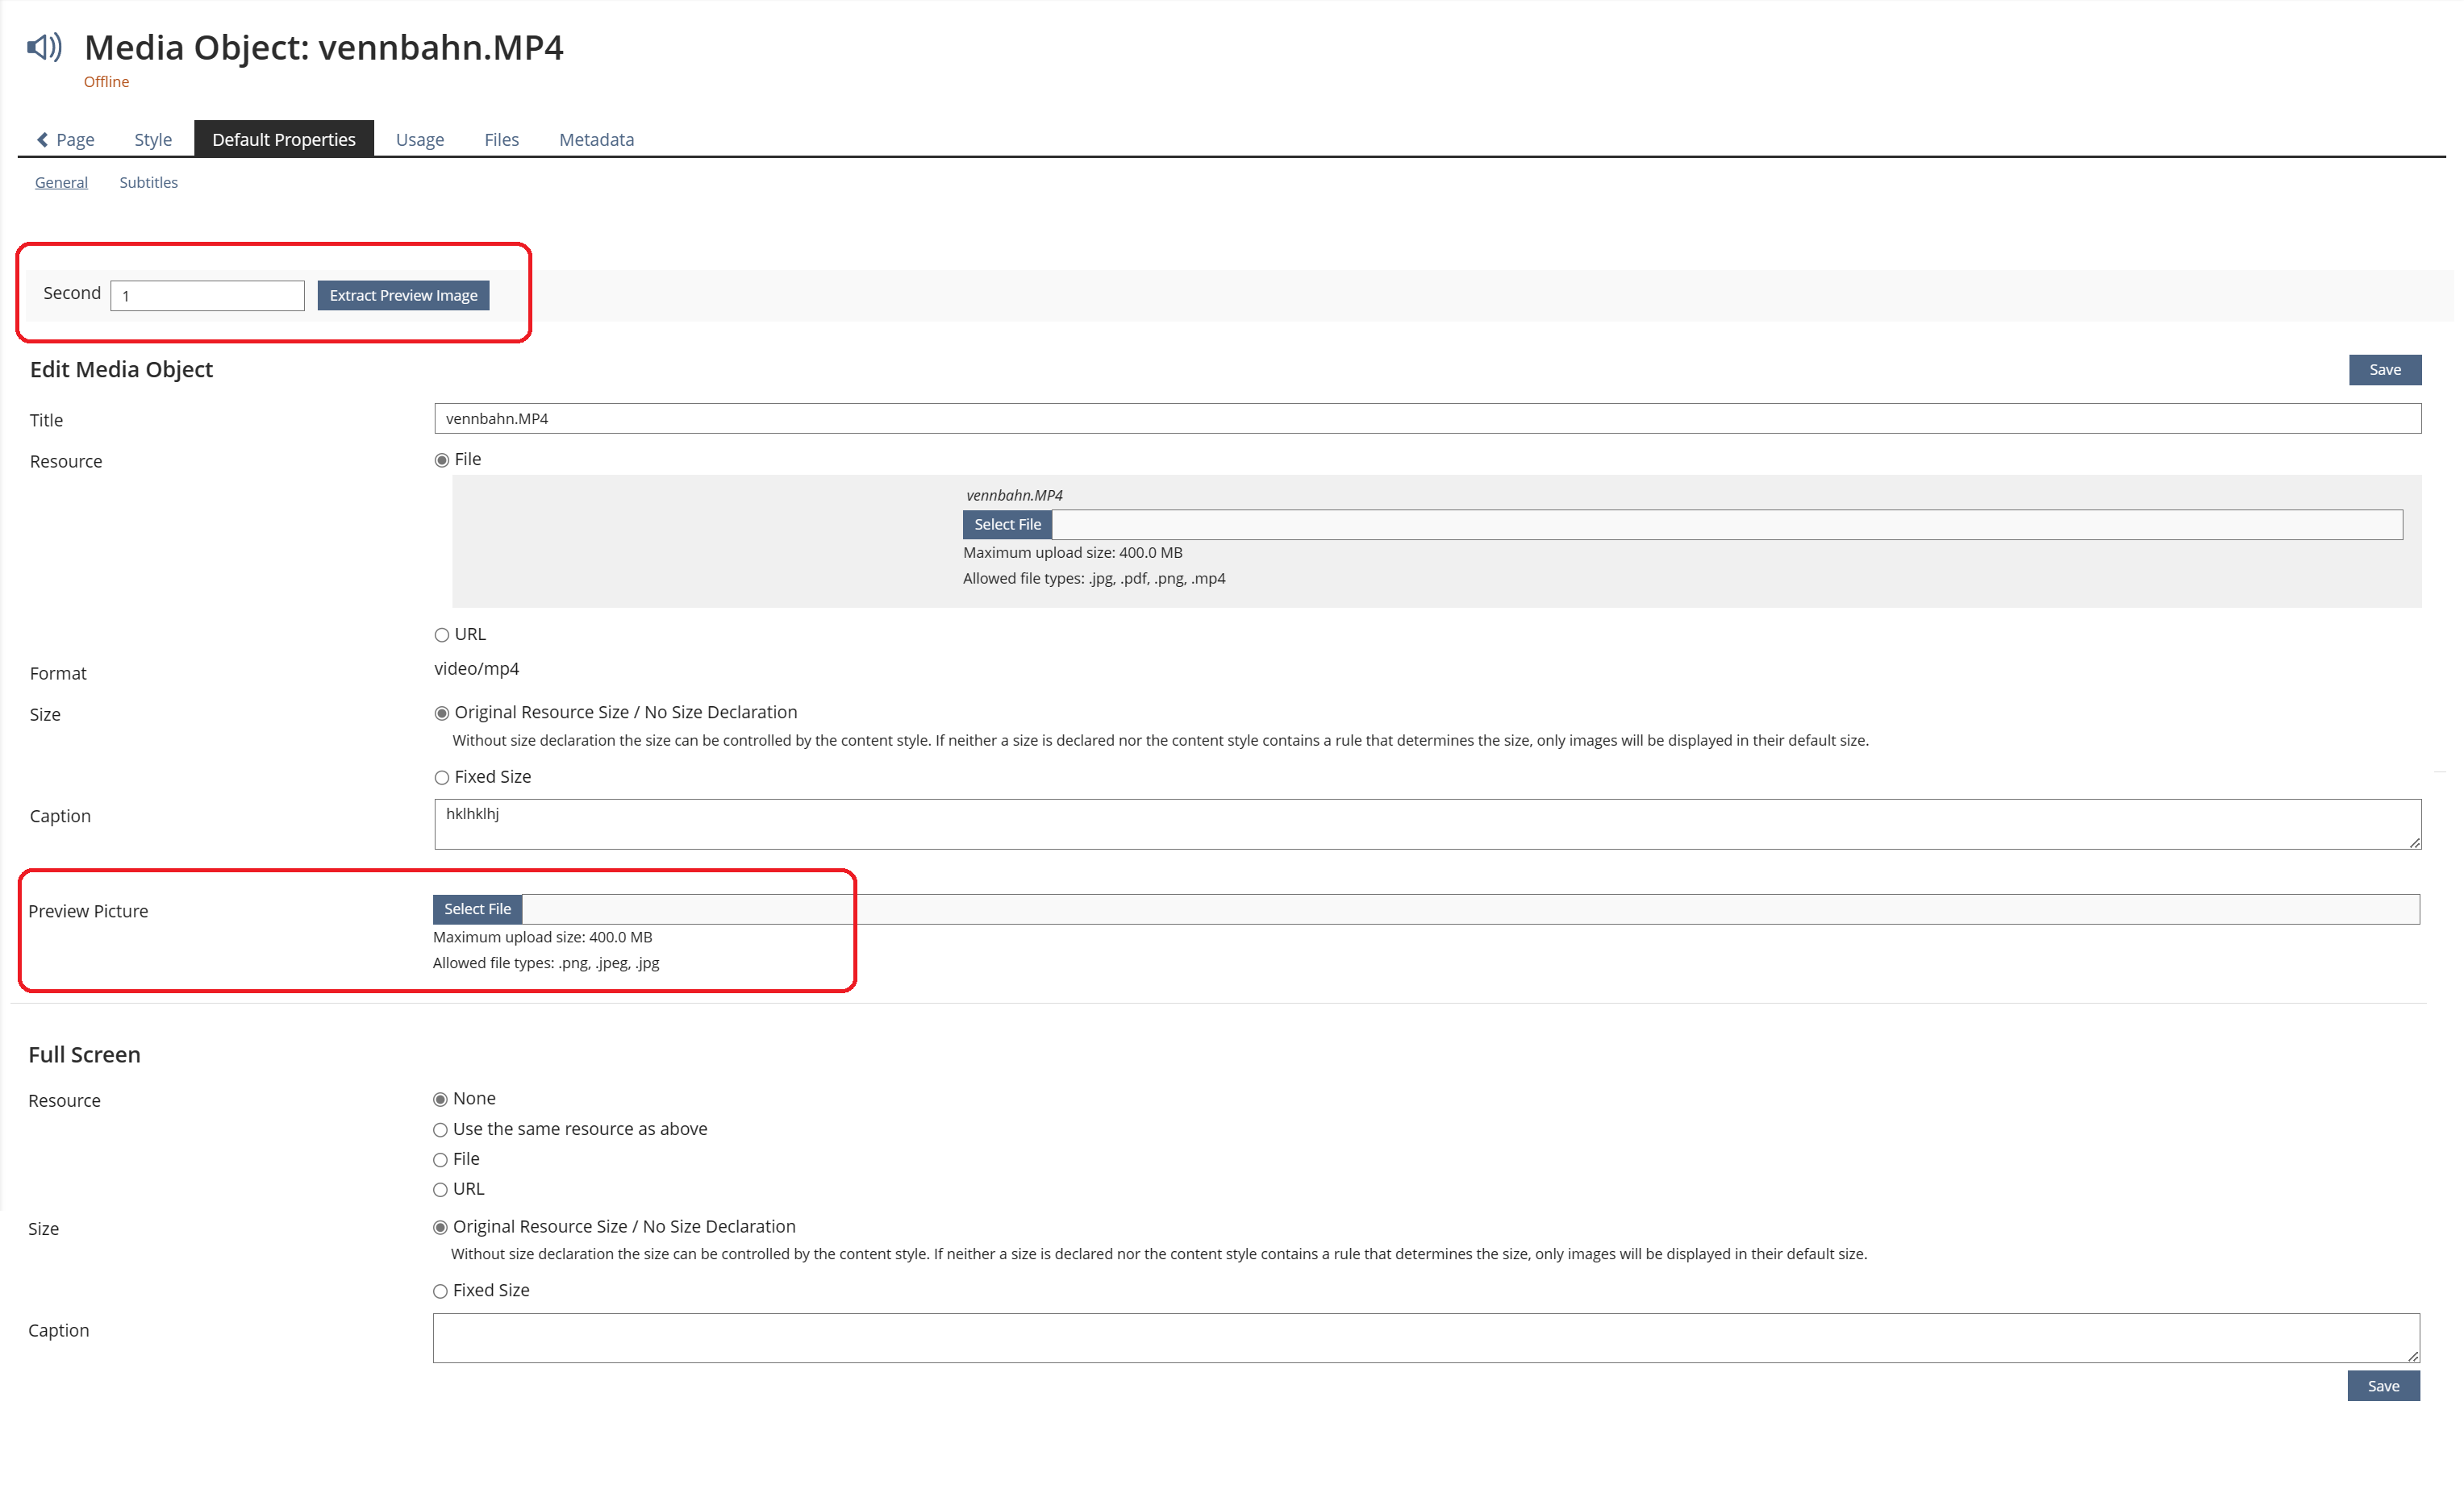Click the Extract Preview Image button

403,296
